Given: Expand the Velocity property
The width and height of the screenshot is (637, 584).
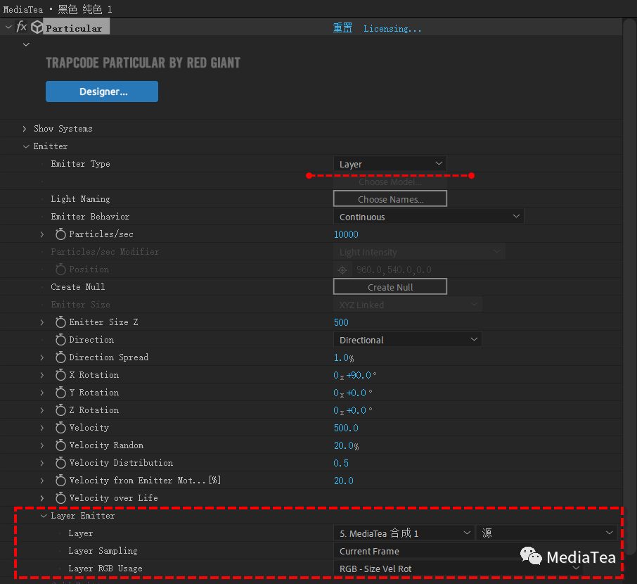Looking at the screenshot, I should click(x=42, y=428).
